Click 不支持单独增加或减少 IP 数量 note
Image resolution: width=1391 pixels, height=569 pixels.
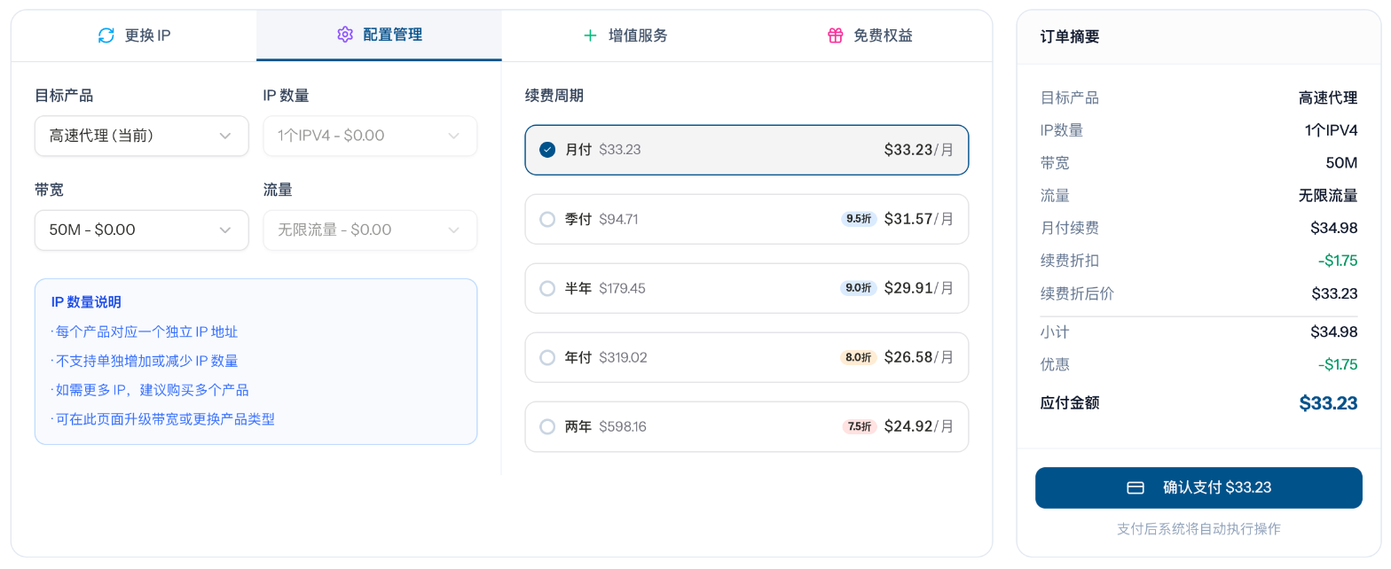pos(145,361)
